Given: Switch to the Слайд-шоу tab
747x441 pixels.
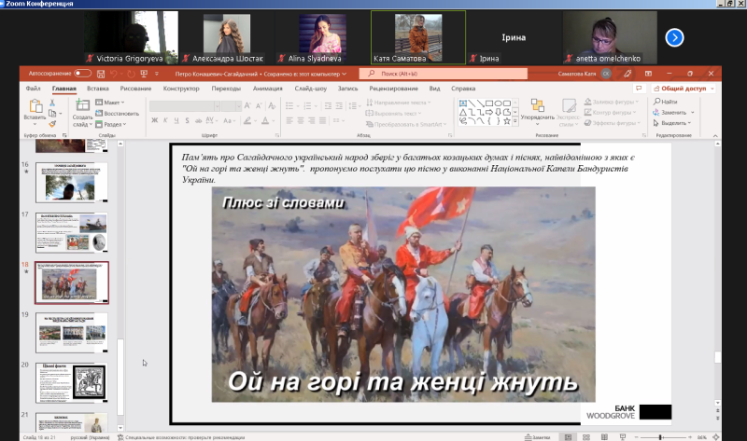Looking at the screenshot, I should coord(311,89).
